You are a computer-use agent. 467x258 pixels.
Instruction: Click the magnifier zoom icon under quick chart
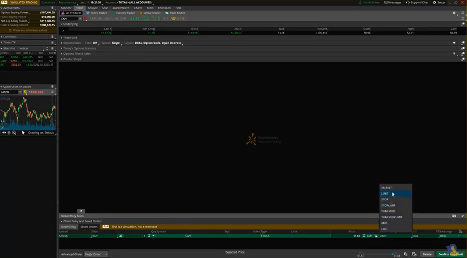click(x=14, y=133)
